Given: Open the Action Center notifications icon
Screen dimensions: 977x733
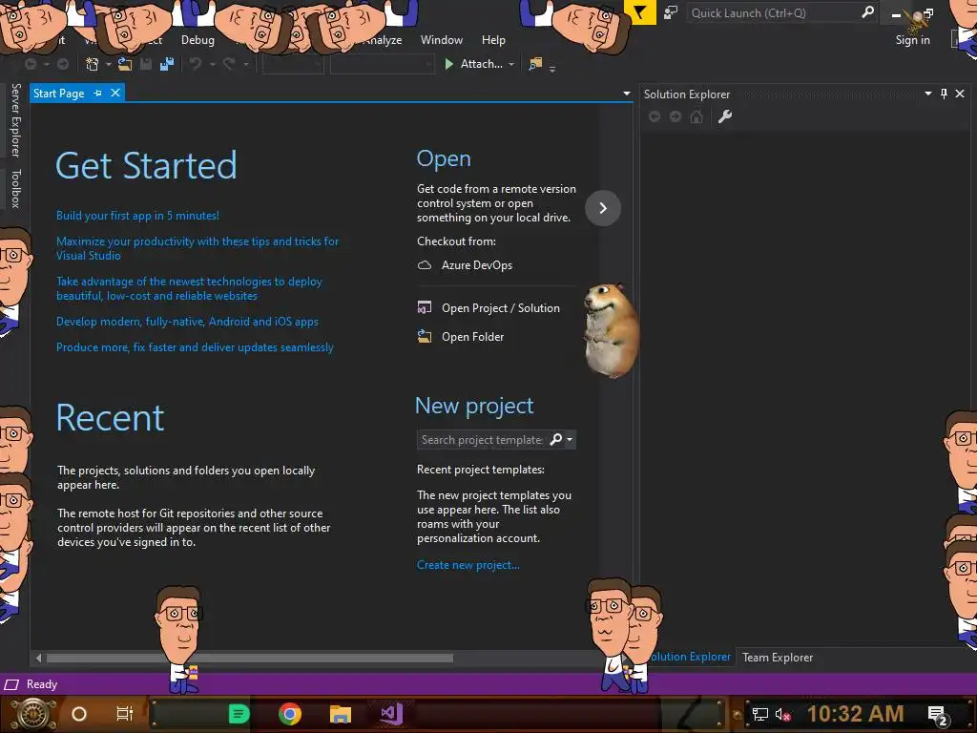Looking at the screenshot, I should coord(939,715).
